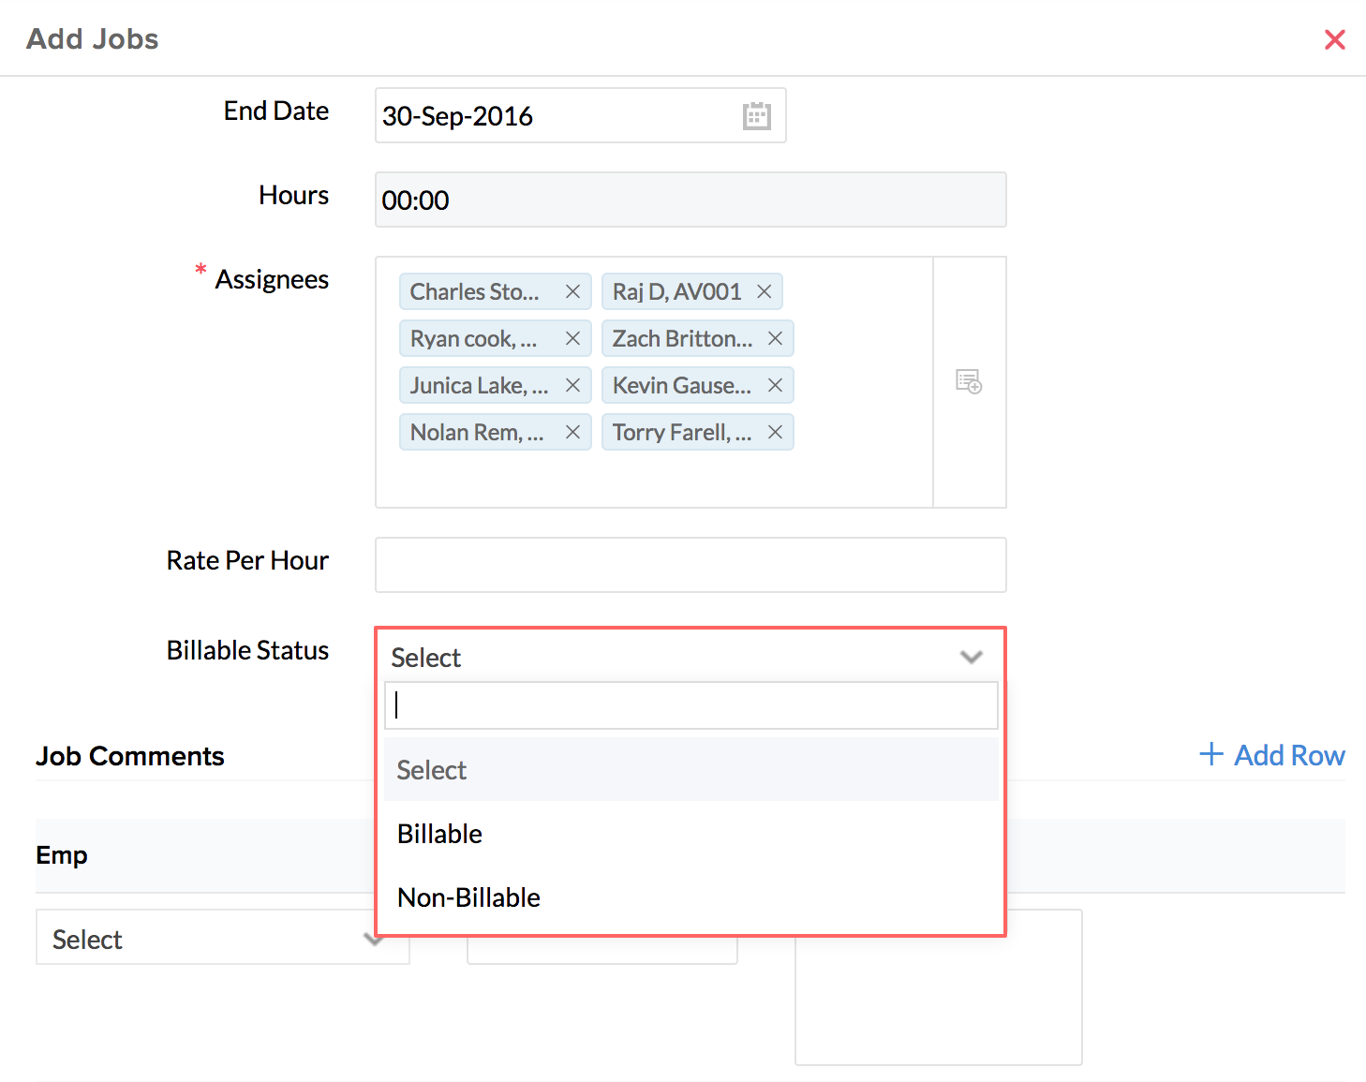Focus the Rate Per Hour field
Viewport: 1366px width, 1082px height.
pyautogui.click(x=690, y=565)
